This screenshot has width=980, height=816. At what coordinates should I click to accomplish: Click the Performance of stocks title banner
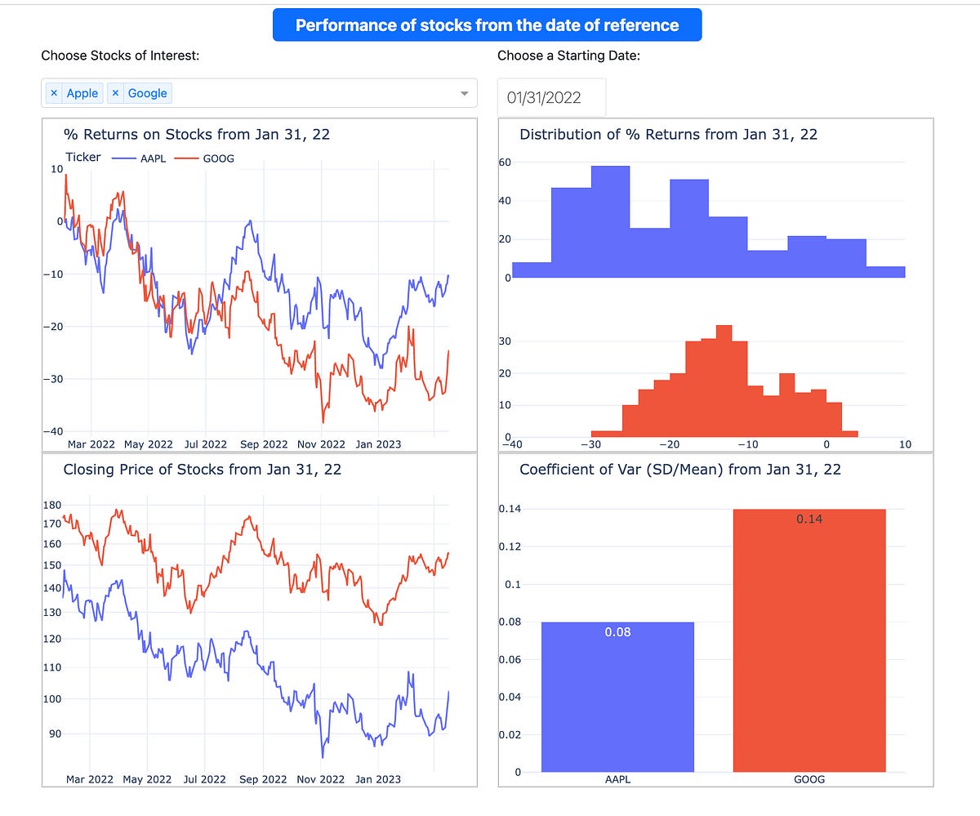tap(488, 25)
